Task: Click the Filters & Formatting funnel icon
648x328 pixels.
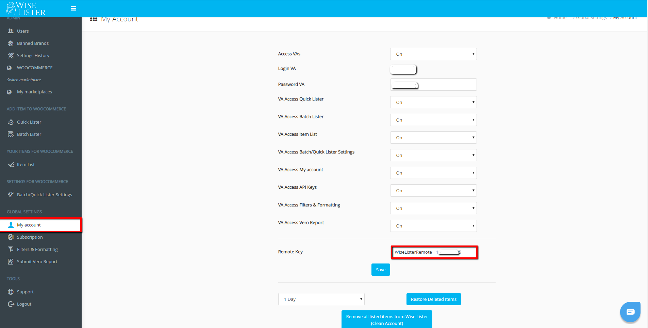Action: point(11,249)
